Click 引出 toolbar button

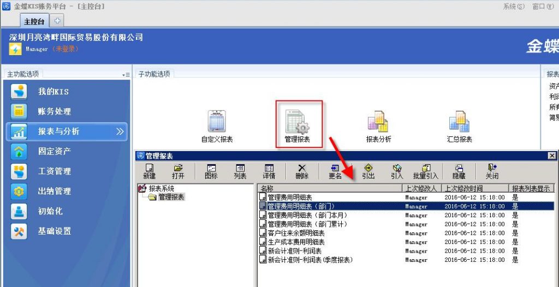[368, 171]
